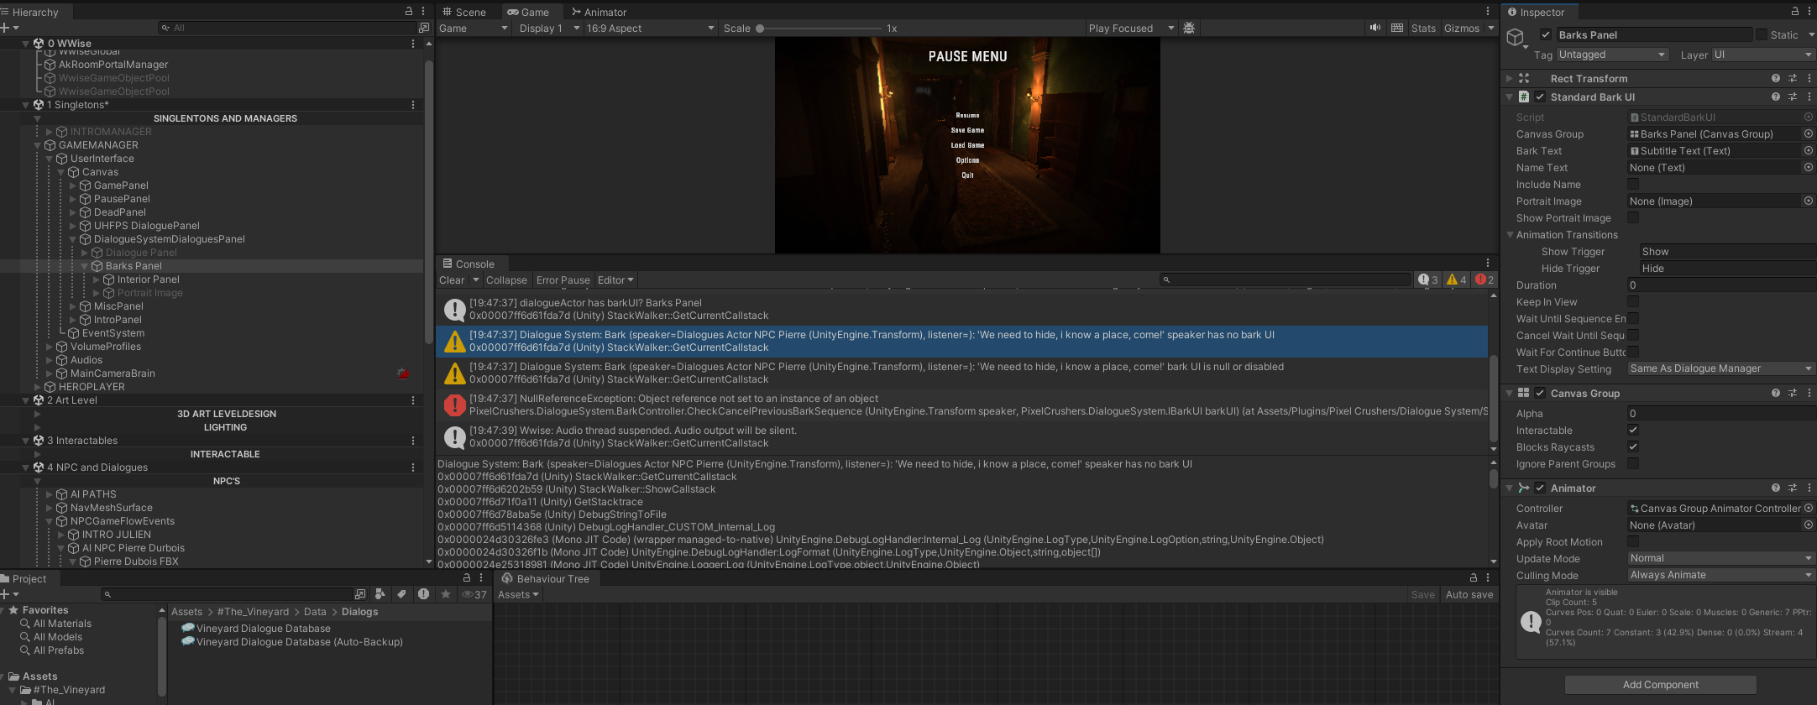Toggle console error count filter
The width and height of the screenshot is (1817, 705).
(1484, 280)
